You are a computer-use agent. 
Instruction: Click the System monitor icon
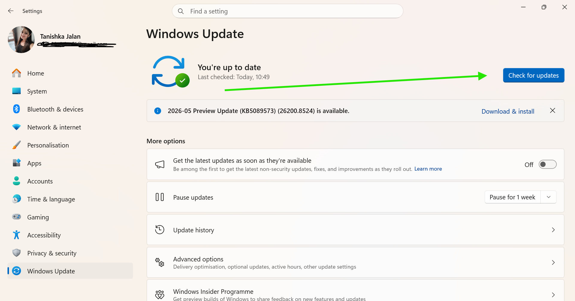16,91
